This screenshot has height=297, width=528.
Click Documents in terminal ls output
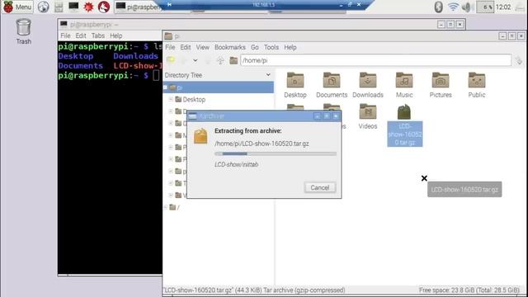(81, 66)
